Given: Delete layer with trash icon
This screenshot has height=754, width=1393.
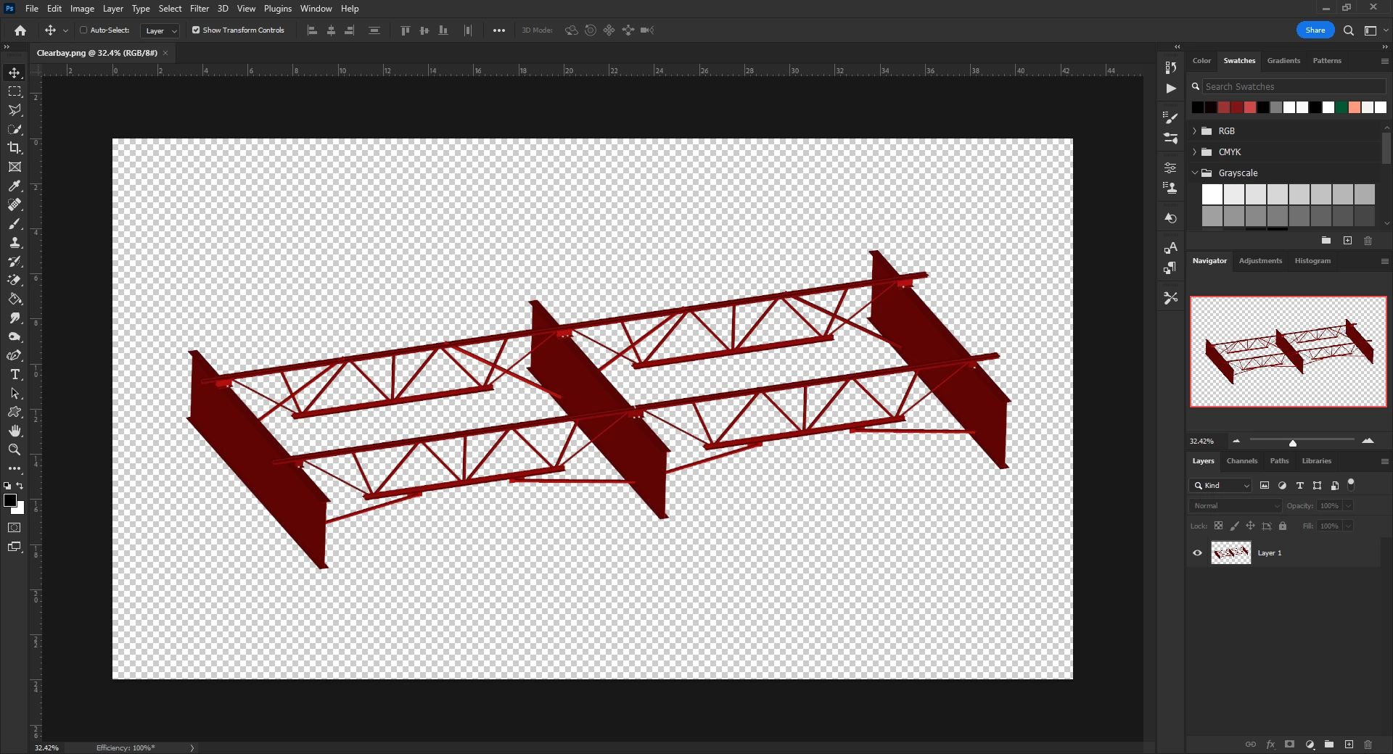Looking at the screenshot, I should (x=1368, y=745).
